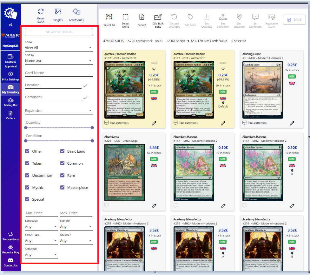The image size is (310, 275).
Task: Uncheck the Token checkbox
Action: pyautogui.click(x=27, y=163)
